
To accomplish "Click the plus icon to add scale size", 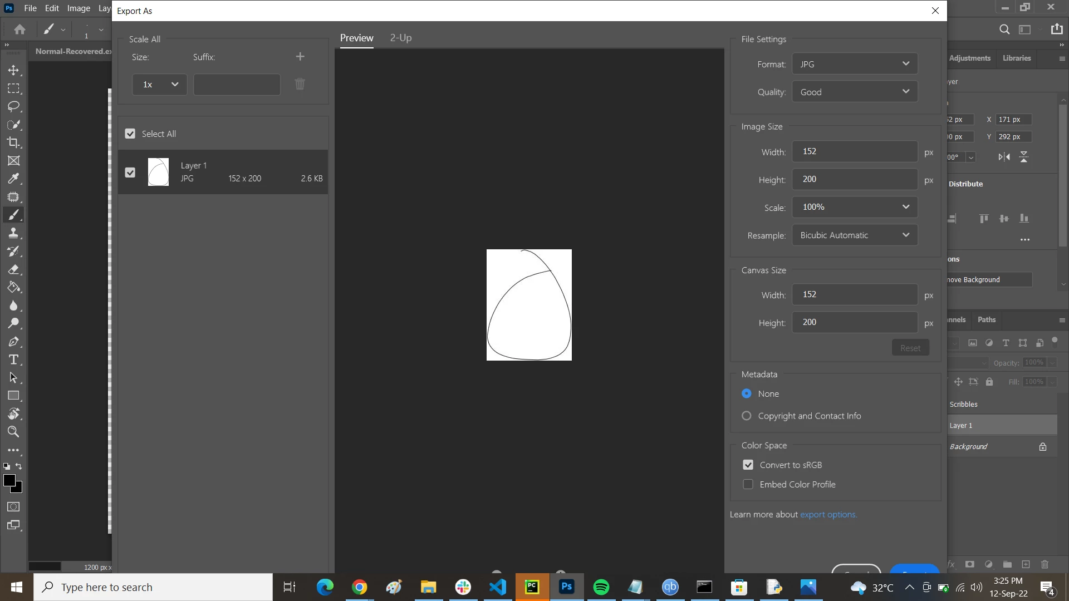I will pos(300,57).
